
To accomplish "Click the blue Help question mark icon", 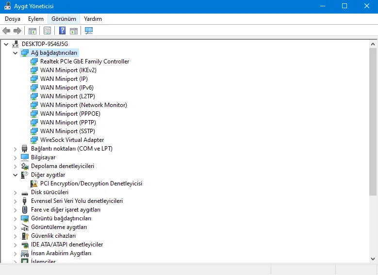I will coord(62,31).
